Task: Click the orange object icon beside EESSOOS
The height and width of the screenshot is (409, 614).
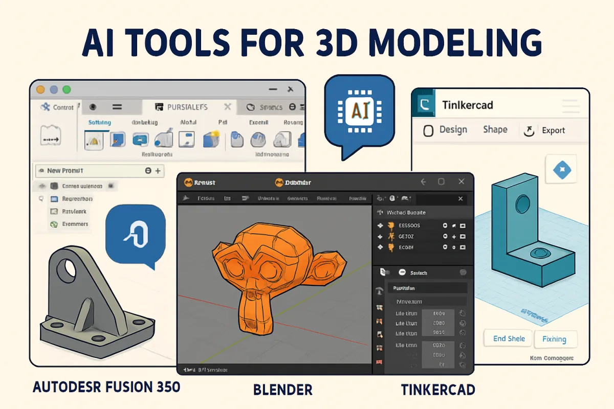Action: tap(390, 225)
